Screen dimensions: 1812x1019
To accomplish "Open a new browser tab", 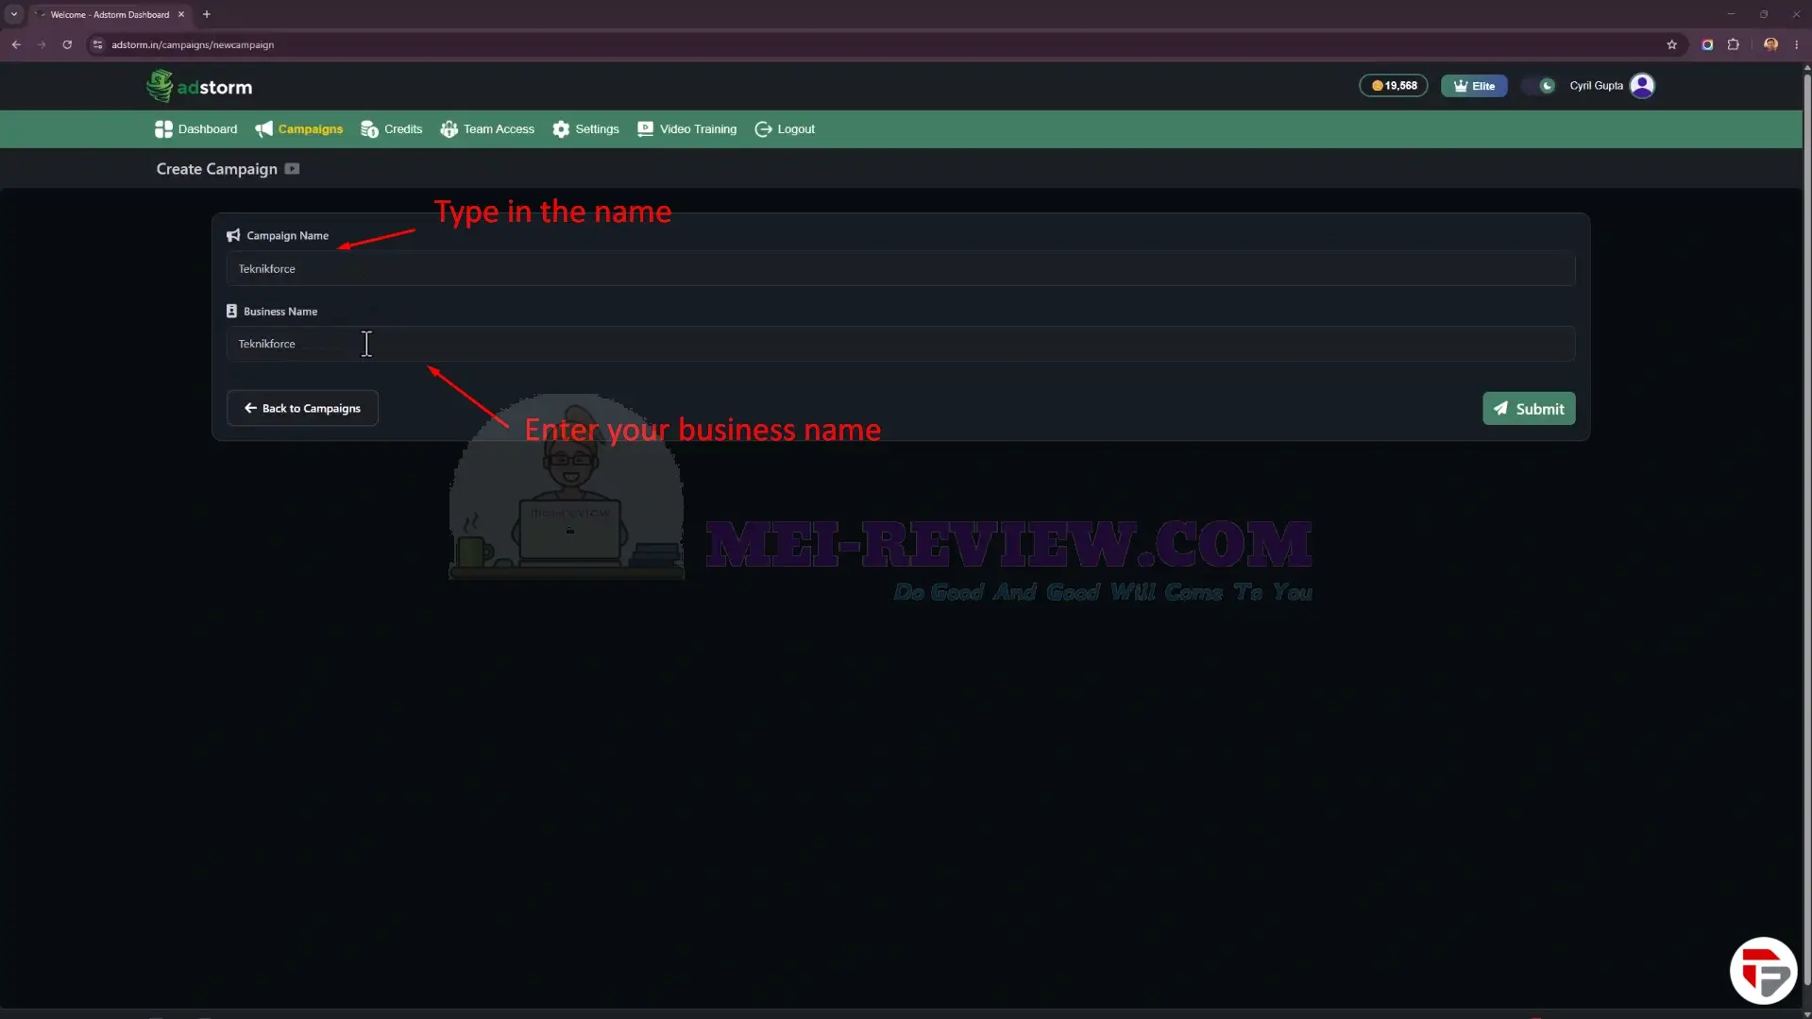I will (207, 14).
